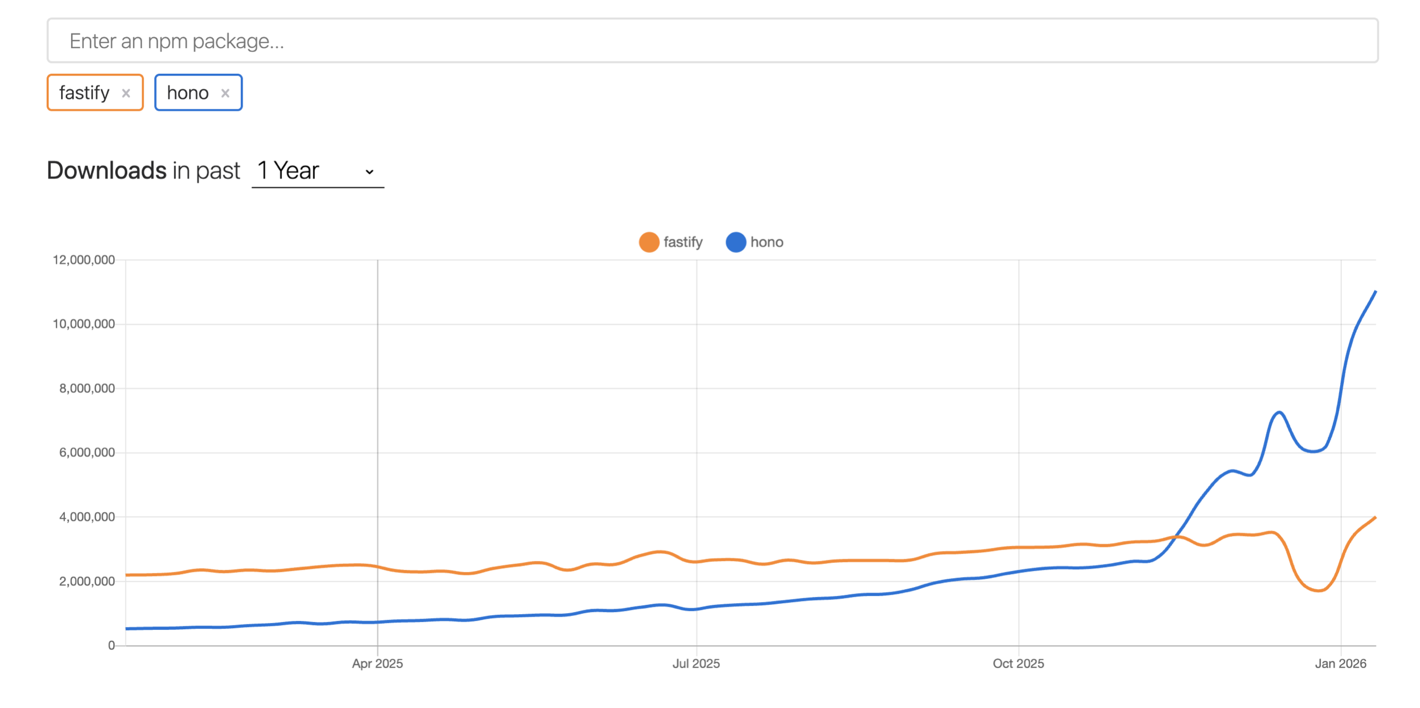Click the 12,000,000 y-axis label
Image resolution: width=1420 pixels, height=708 pixels.
coord(84,260)
